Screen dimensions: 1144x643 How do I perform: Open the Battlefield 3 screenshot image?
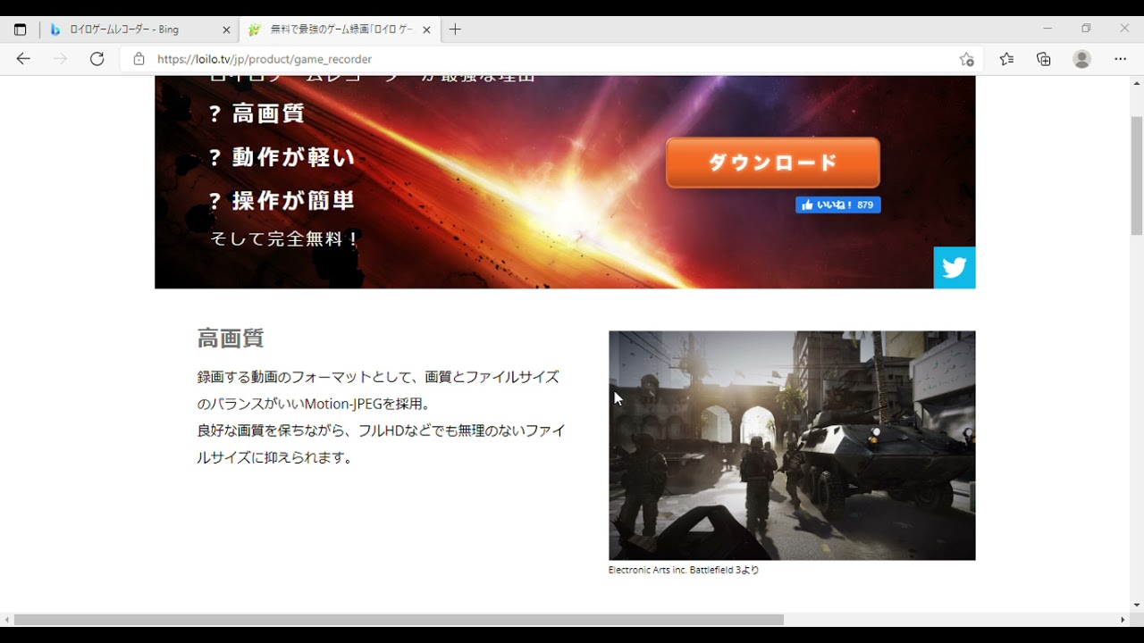tap(792, 446)
